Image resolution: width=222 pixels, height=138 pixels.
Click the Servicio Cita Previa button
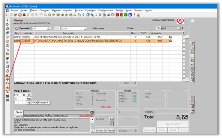click(105, 130)
